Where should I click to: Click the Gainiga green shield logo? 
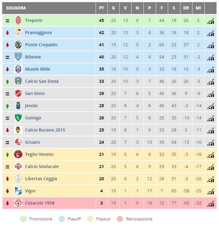pos(18,118)
